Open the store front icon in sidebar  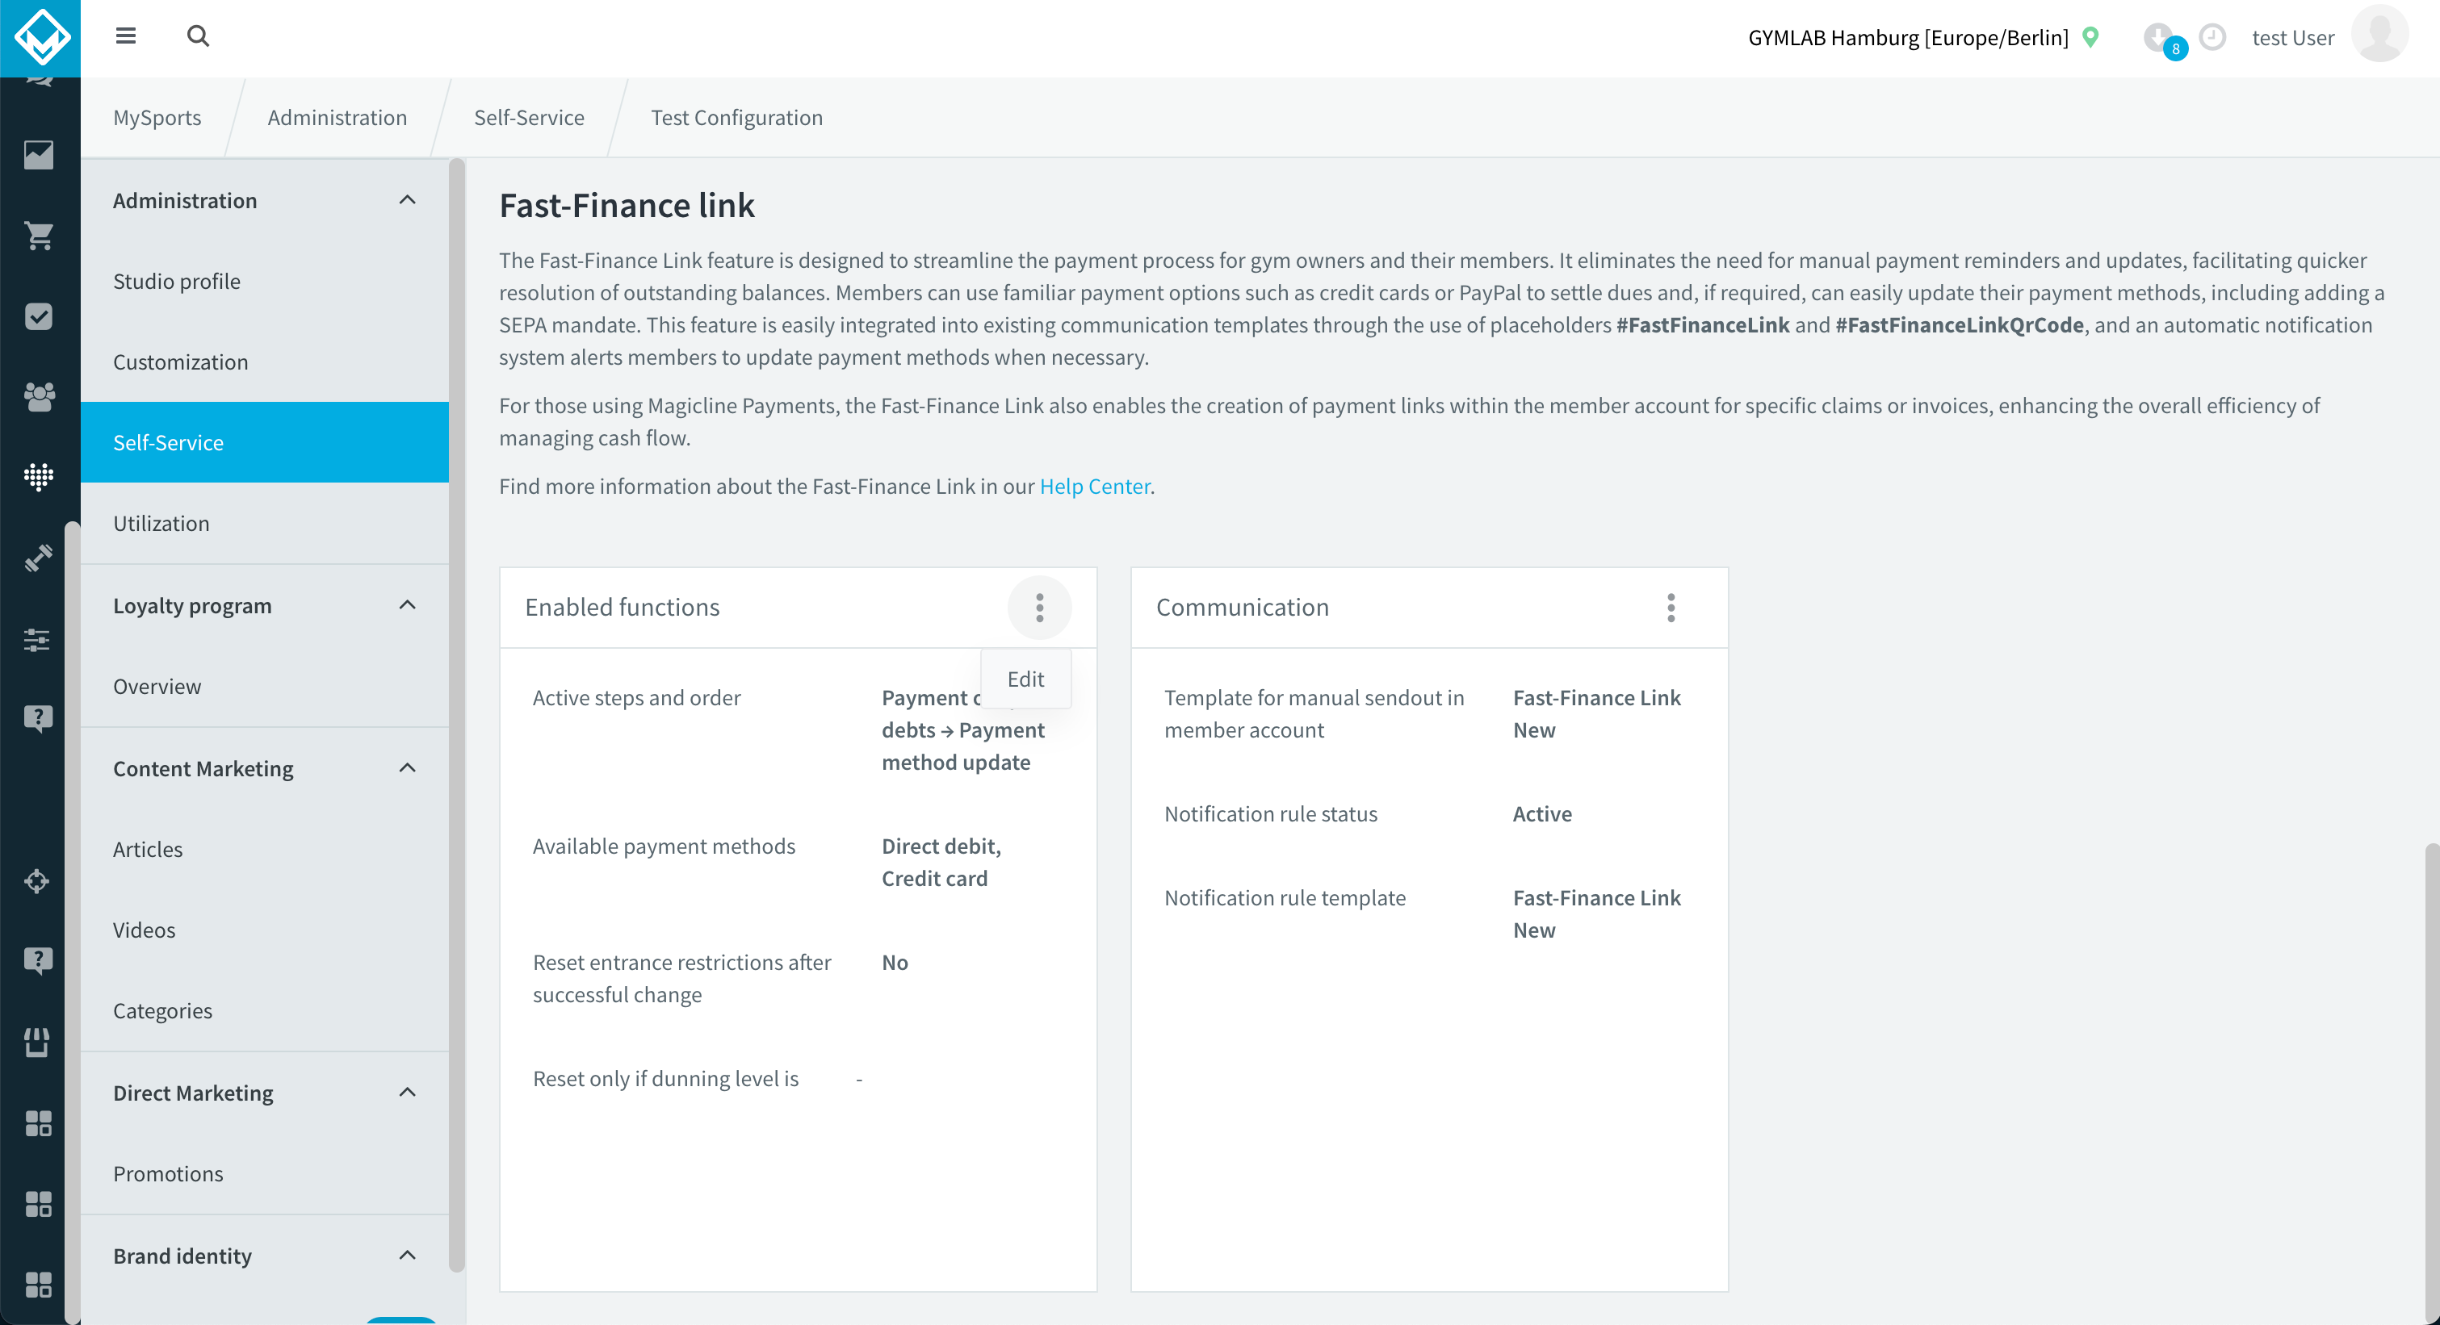click(39, 1042)
